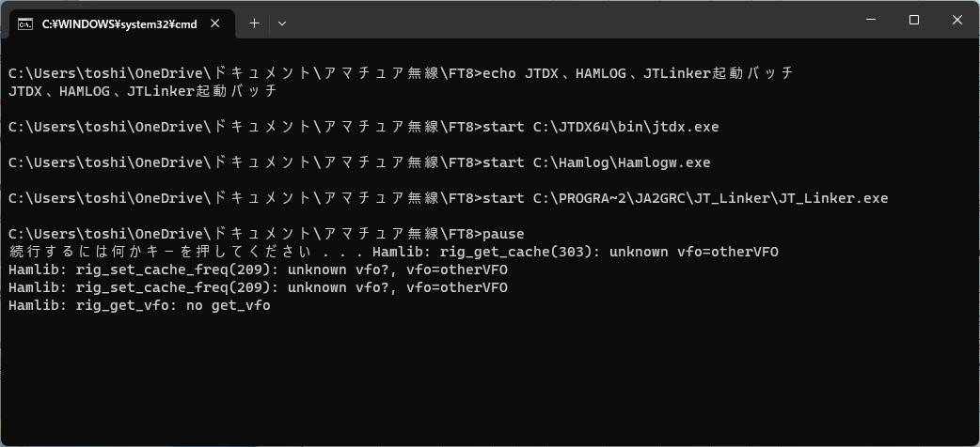Expand the new tab profile dropdown chevron
Image resolution: width=980 pixels, height=447 pixels.
click(282, 23)
